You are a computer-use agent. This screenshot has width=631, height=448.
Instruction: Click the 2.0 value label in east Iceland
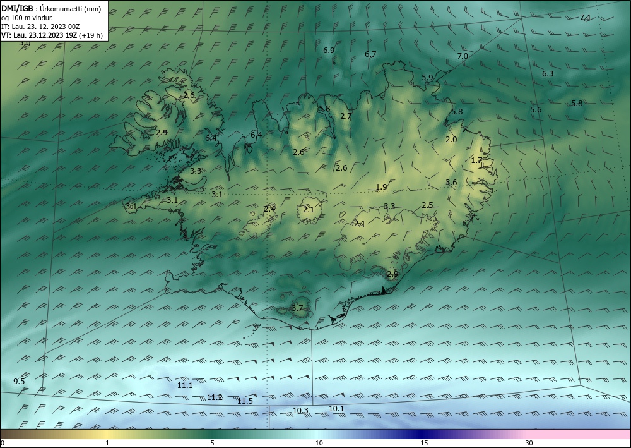[451, 140]
